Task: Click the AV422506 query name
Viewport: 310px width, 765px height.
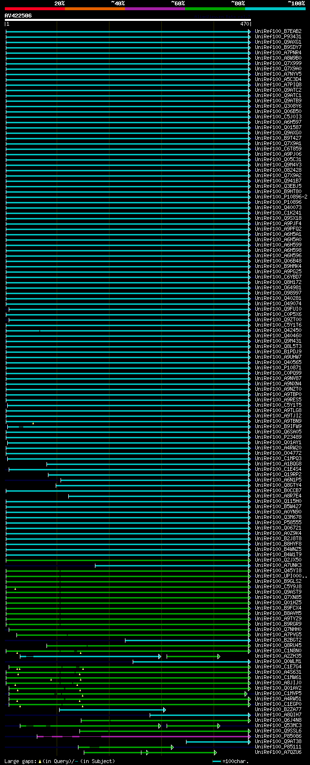Action: [x=18, y=16]
